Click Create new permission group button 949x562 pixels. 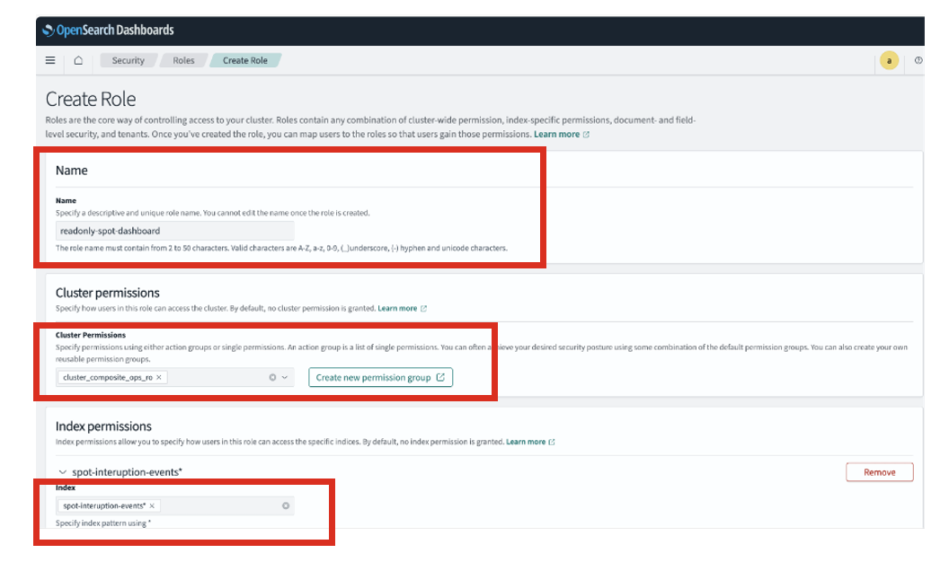click(x=380, y=378)
